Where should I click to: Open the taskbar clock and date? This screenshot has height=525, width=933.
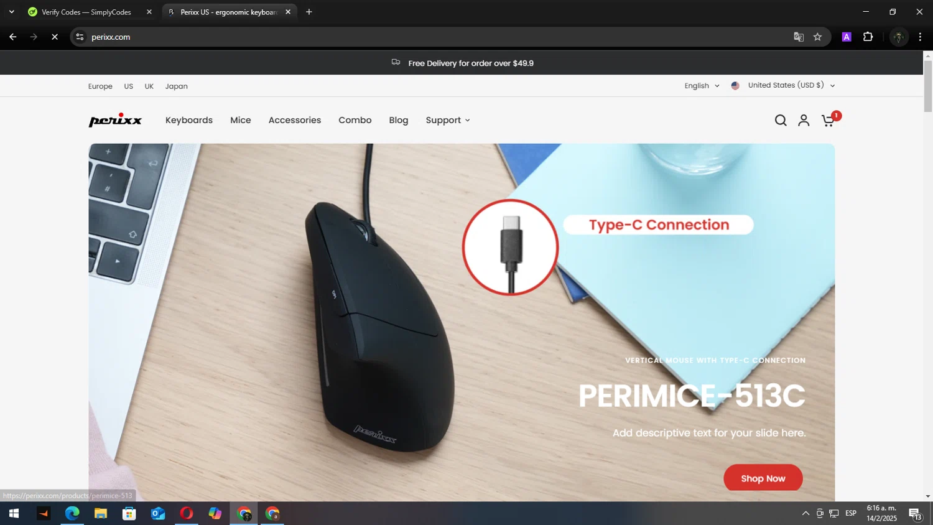pos(882,513)
